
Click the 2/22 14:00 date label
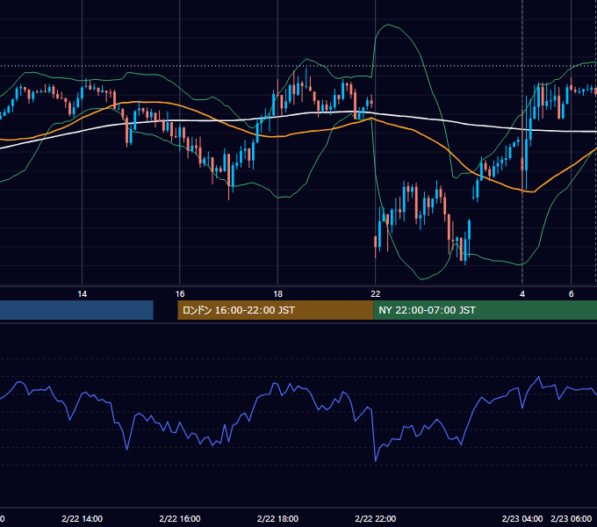pos(82,518)
